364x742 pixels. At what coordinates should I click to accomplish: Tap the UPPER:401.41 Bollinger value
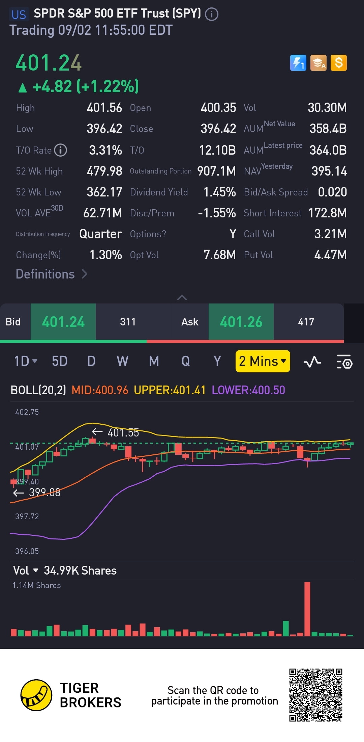point(170,390)
